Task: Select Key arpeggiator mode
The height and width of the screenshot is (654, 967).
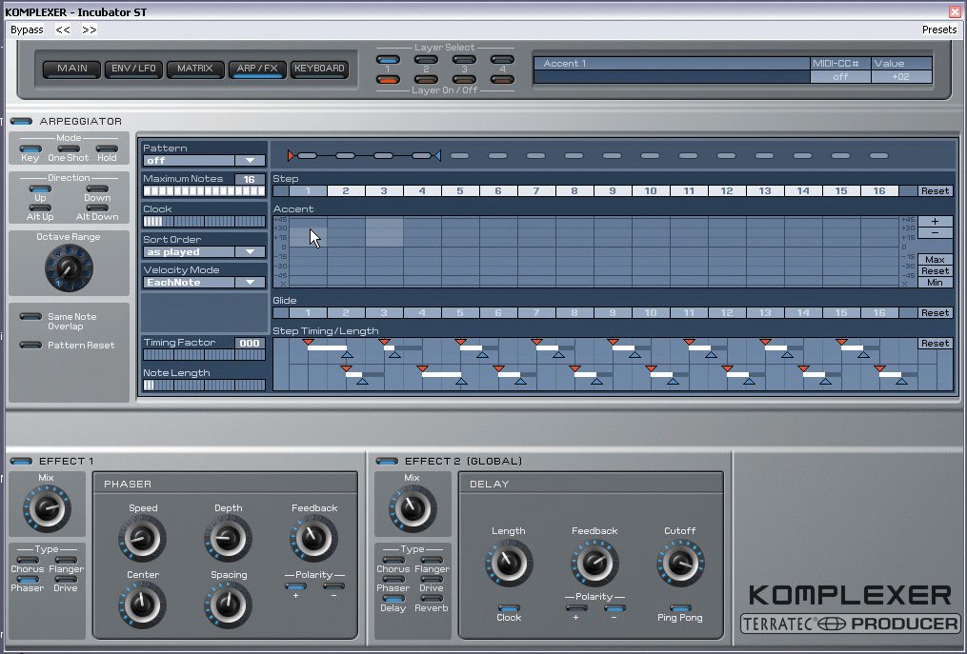Action: (30, 149)
